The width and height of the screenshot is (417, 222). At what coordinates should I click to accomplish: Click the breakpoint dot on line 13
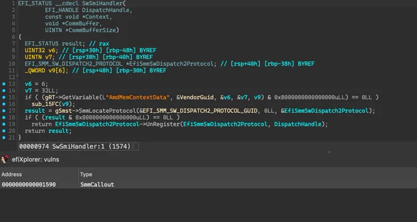pyautogui.click(x=4, y=84)
